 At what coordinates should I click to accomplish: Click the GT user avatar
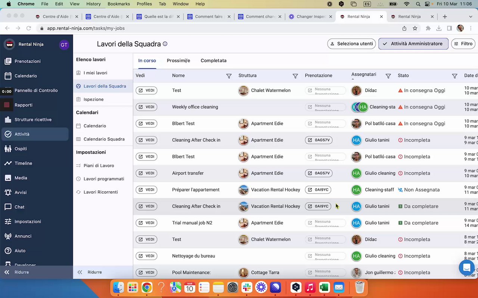tap(64, 45)
